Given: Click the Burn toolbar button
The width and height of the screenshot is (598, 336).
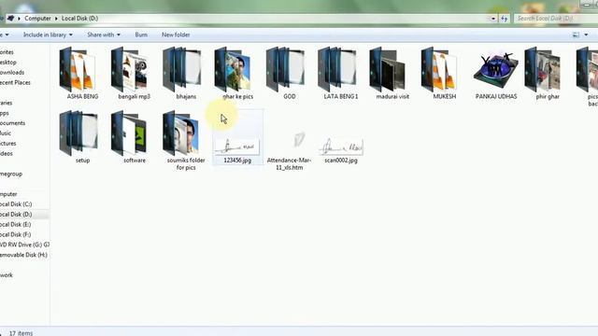Looking at the screenshot, I should pyautogui.click(x=141, y=35).
